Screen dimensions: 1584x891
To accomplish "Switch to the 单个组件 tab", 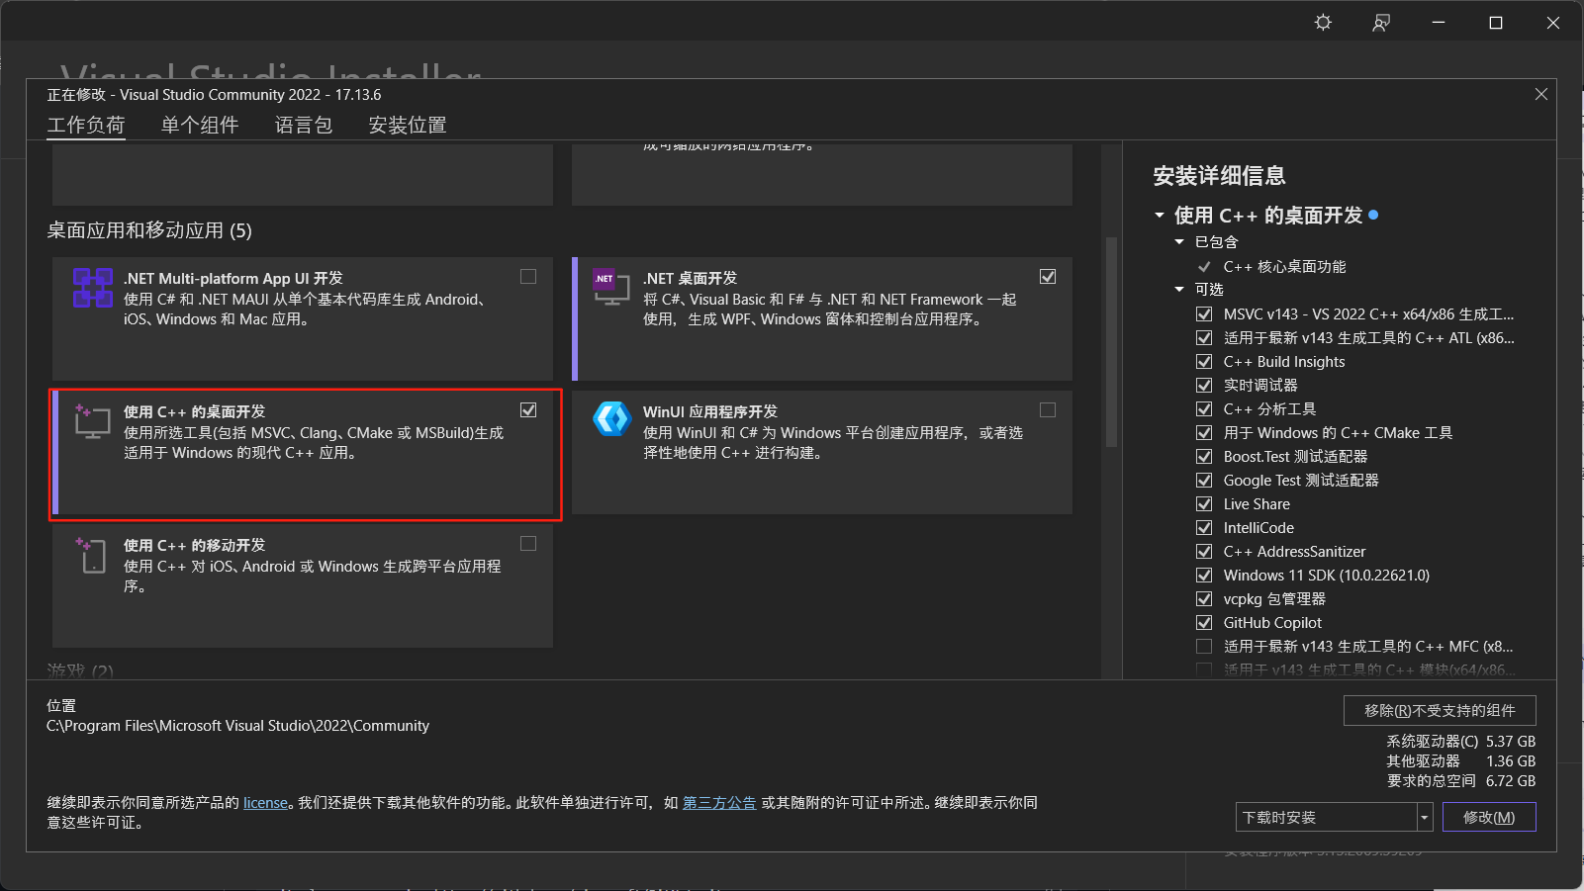I will [x=200, y=126].
